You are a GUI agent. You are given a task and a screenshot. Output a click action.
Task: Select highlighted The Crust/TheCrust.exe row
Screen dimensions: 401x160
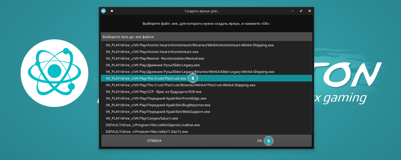(x=206, y=78)
